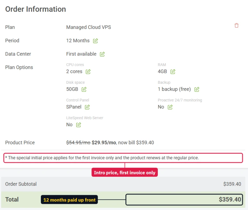Image resolution: width=248 pixels, height=210 pixels.
Task: Edit the SPanel control panel option
Action: 87,107
